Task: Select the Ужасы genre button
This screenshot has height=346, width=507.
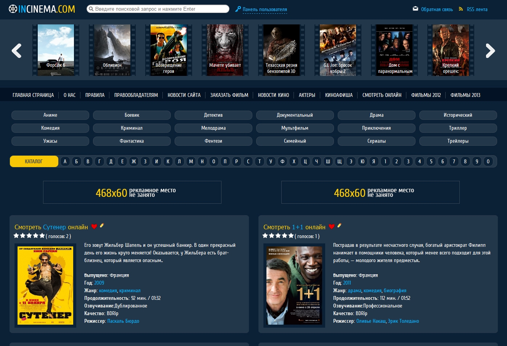Action: 50,141
